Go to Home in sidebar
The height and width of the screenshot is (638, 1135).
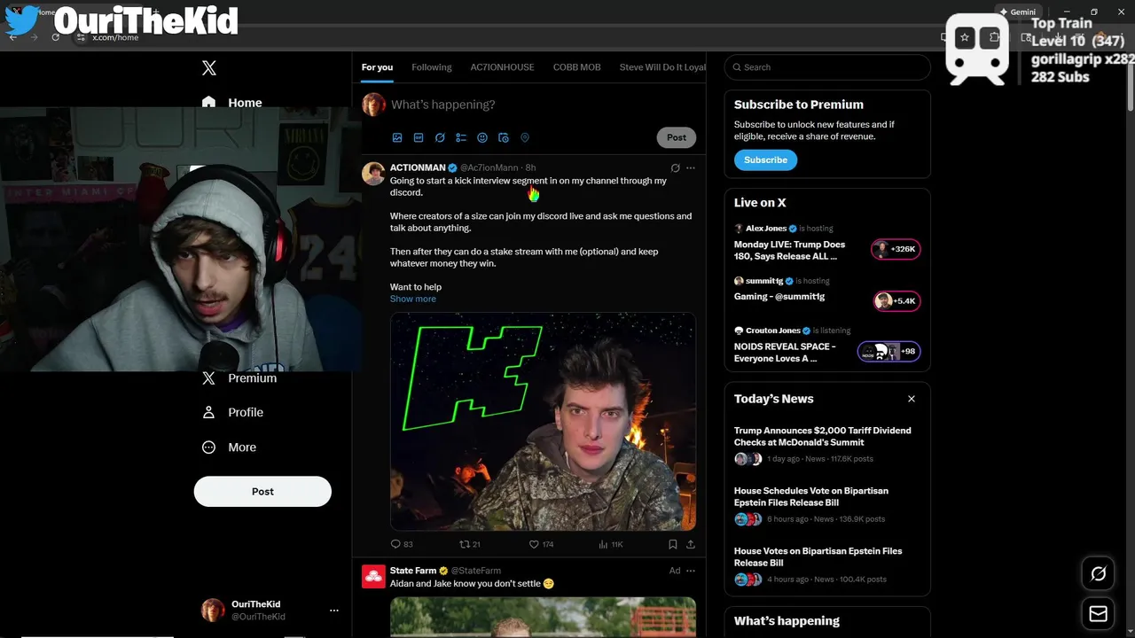(x=232, y=102)
